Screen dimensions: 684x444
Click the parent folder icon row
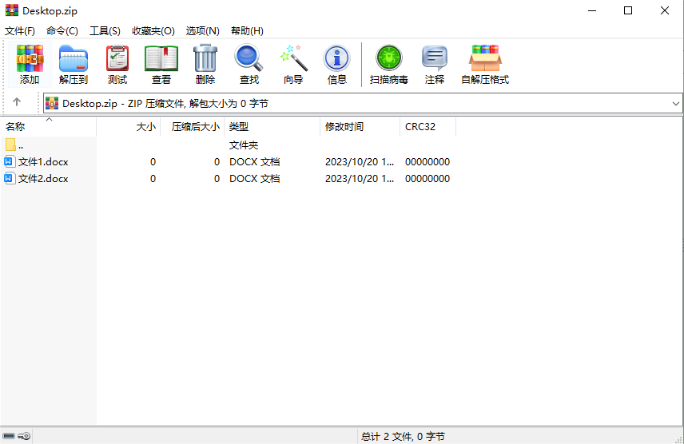pyautogui.click(x=11, y=145)
